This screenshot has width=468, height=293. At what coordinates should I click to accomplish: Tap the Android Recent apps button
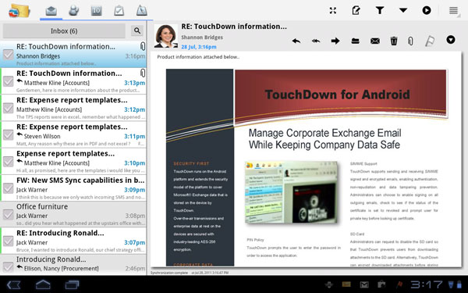[x=72, y=284]
